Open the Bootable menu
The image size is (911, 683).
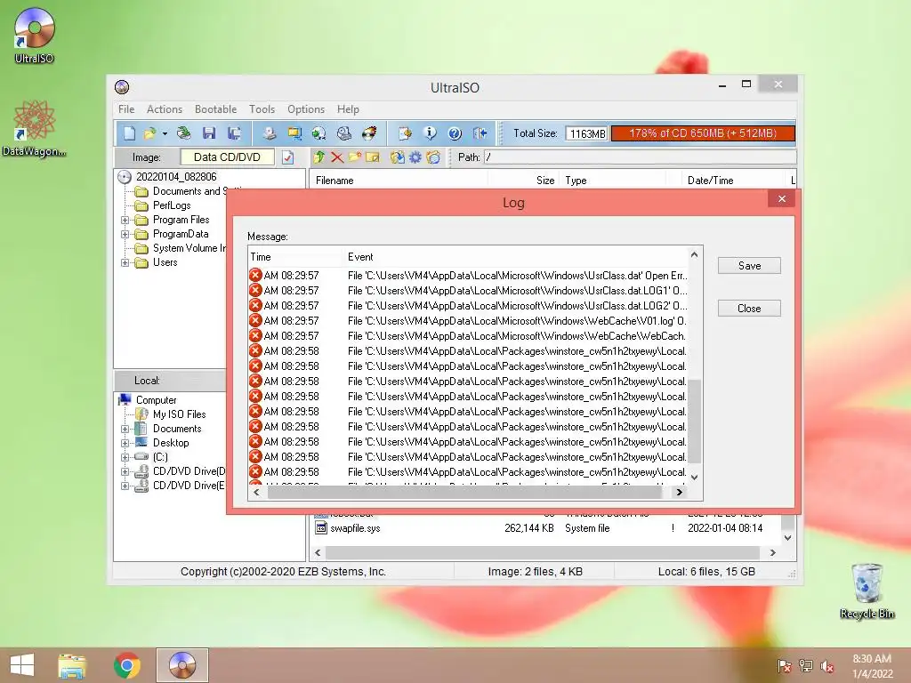coord(215,109)
